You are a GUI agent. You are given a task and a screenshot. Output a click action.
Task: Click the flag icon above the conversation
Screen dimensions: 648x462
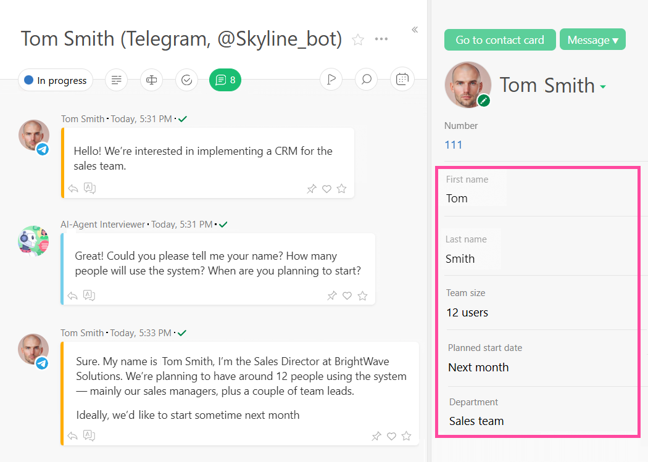pos(331,79)
